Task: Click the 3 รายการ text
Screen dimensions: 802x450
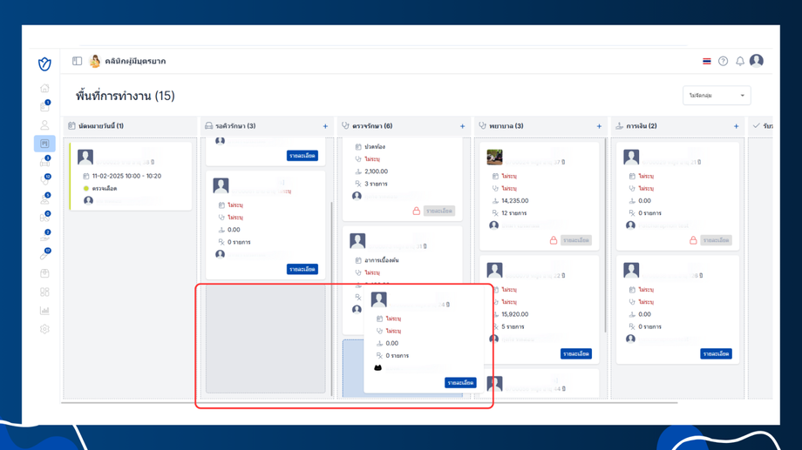Action: pos(376,184)
